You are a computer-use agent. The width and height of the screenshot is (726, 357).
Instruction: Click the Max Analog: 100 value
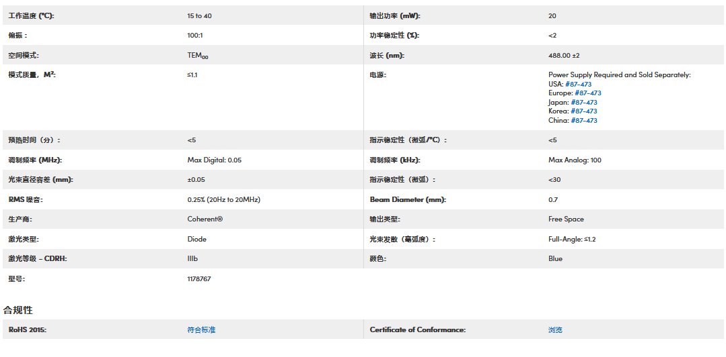pyautogui.click(x=575, y=160)
